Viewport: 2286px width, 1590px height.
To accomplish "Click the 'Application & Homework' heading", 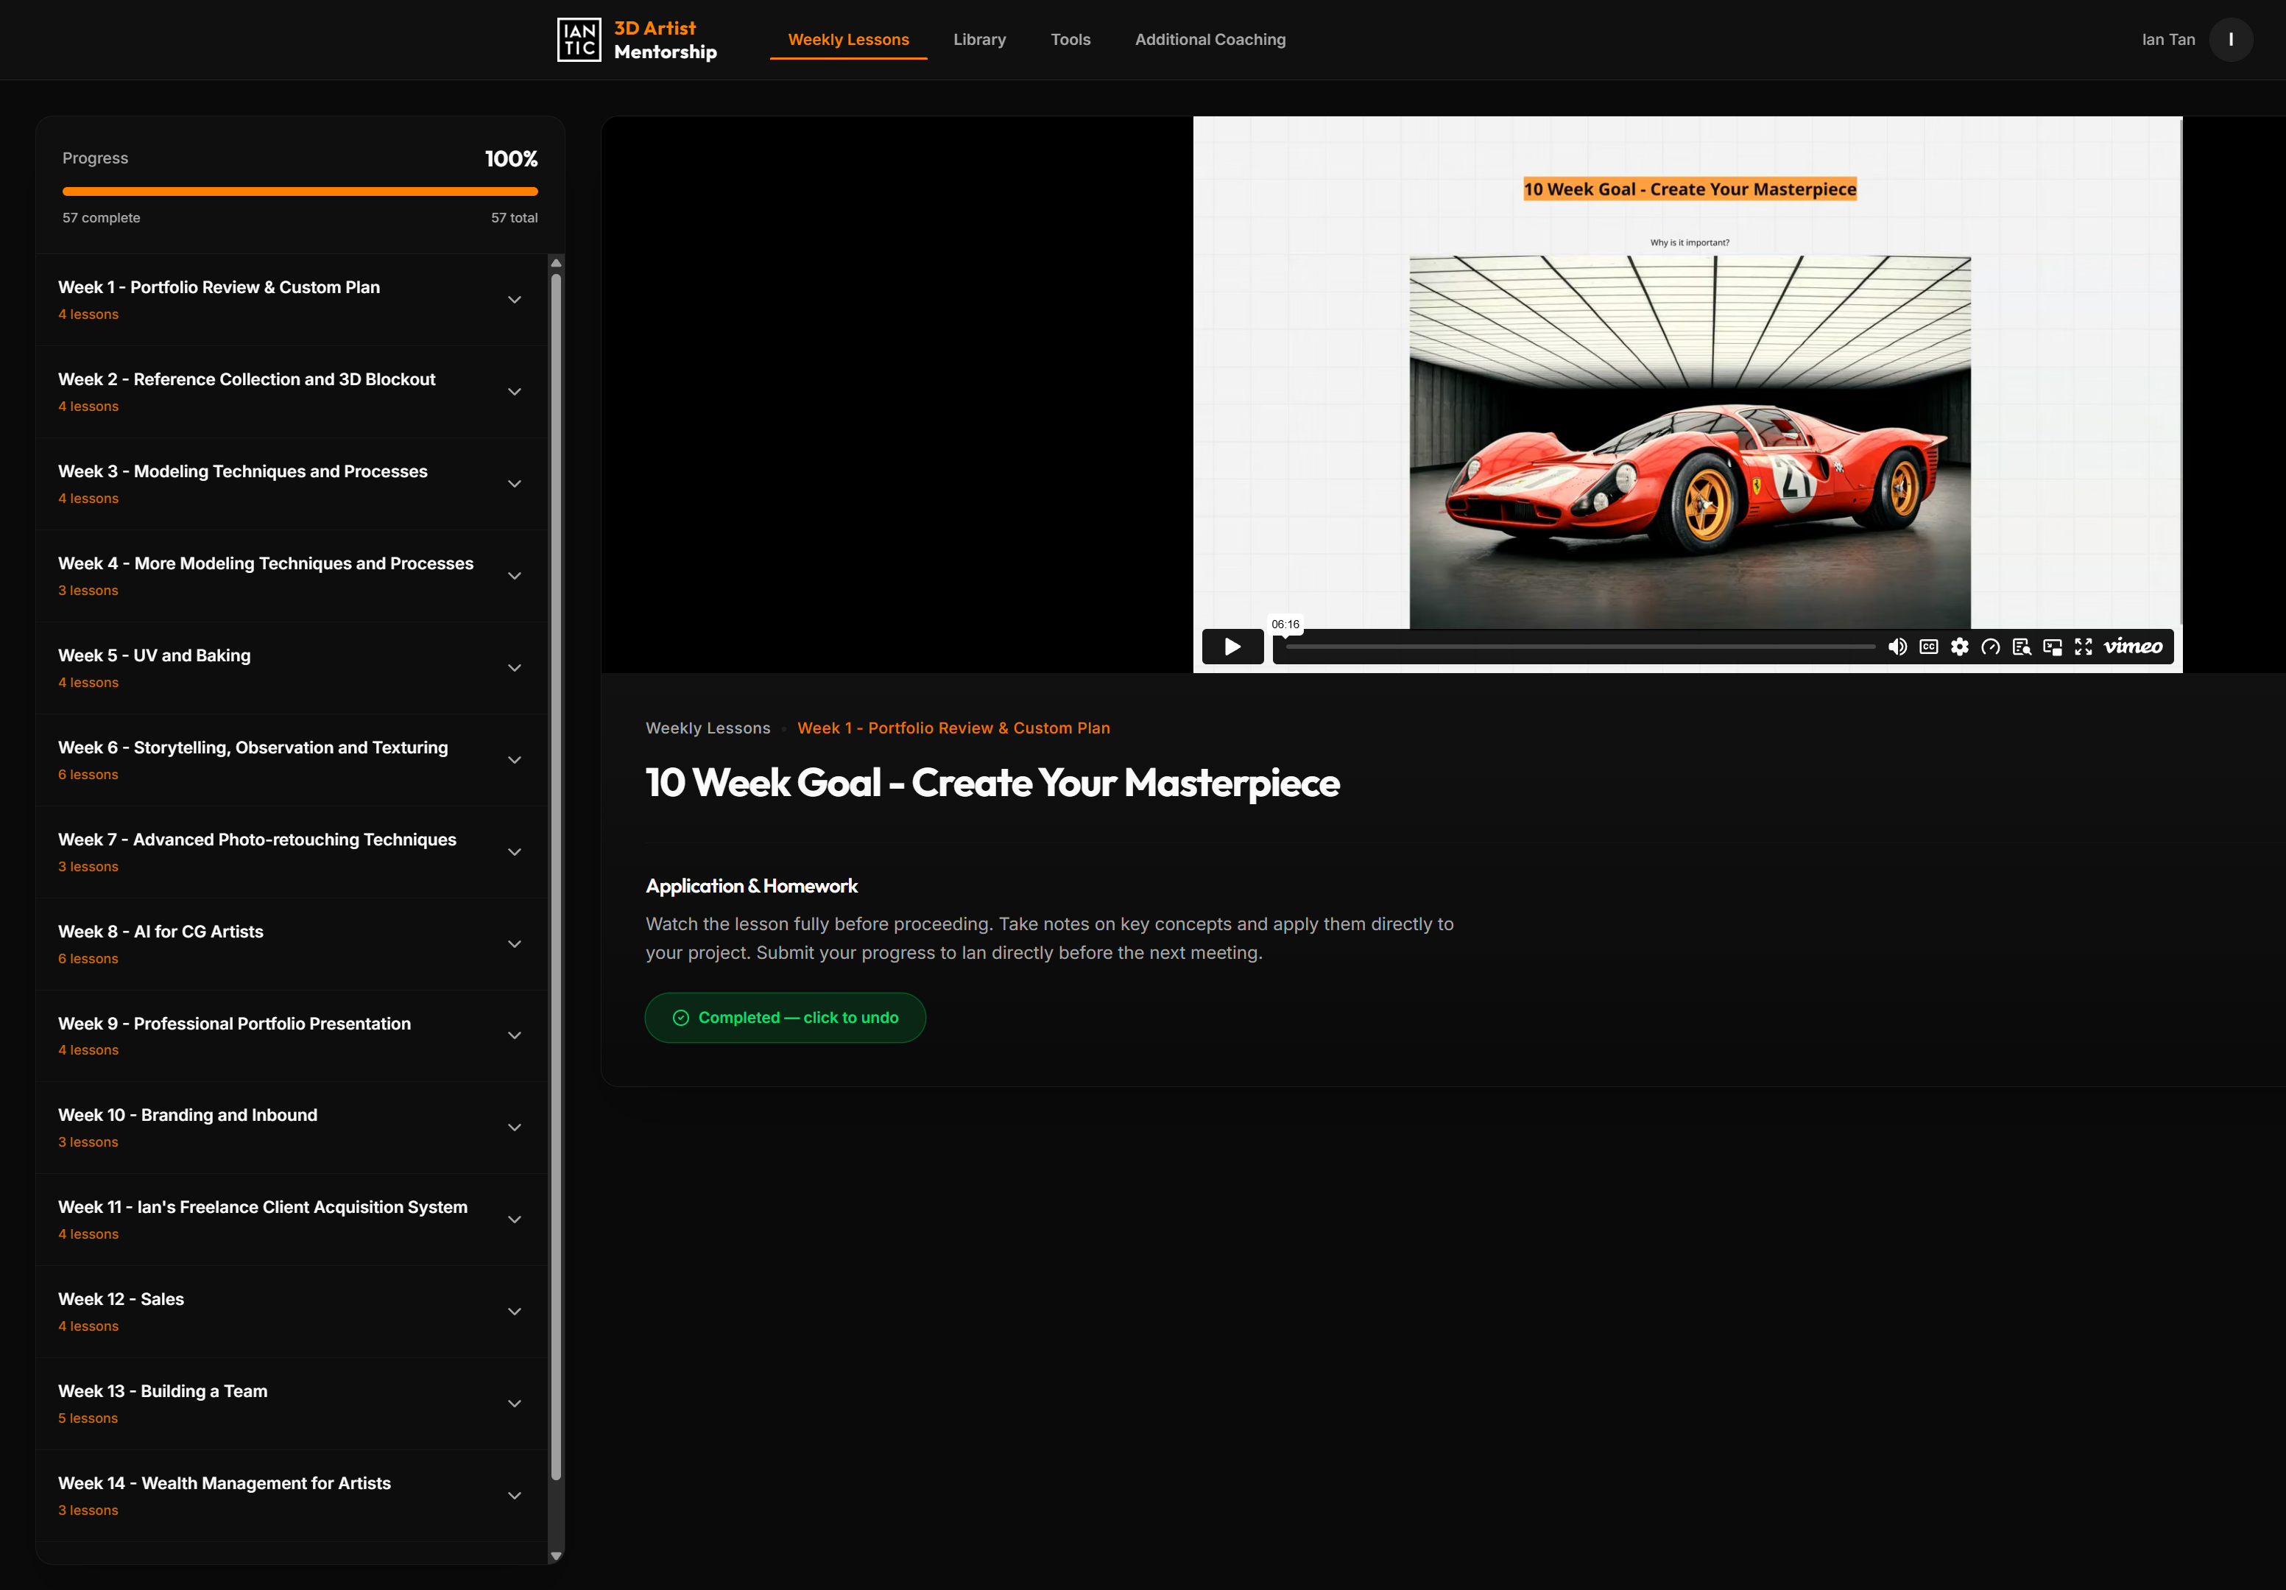I will (752, 886).
